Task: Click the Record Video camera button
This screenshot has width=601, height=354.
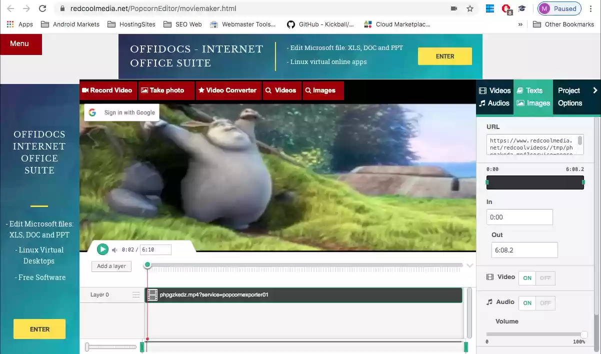Action: (x=107, y=90)
